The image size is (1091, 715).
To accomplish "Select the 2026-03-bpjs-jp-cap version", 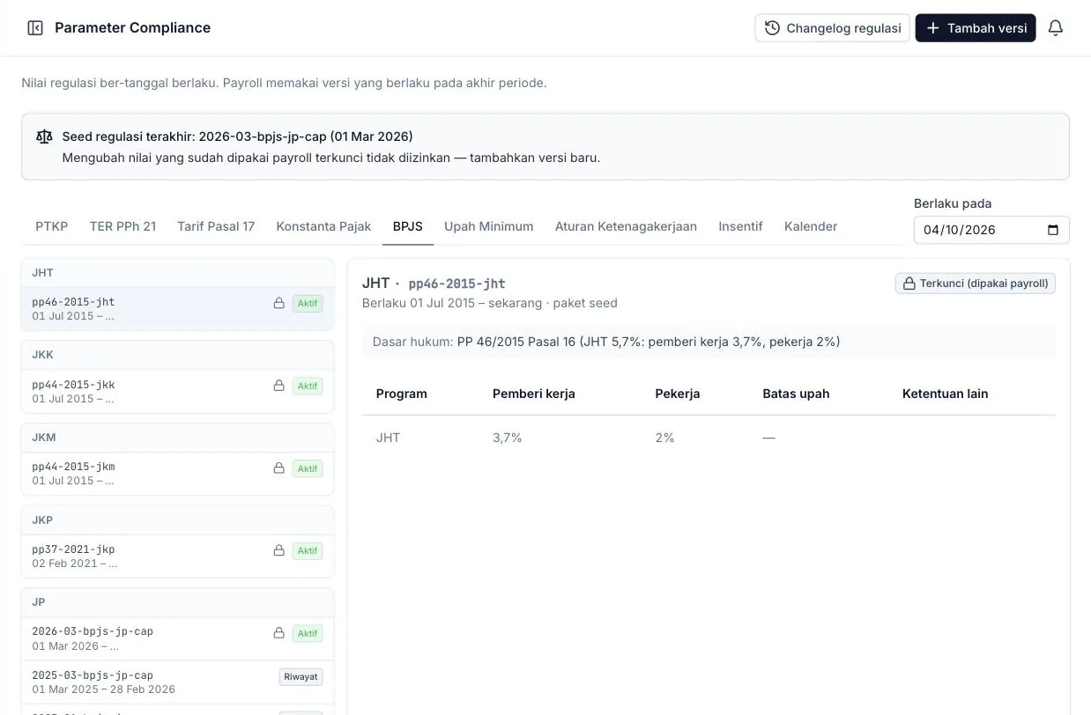I will click(177, 639).
